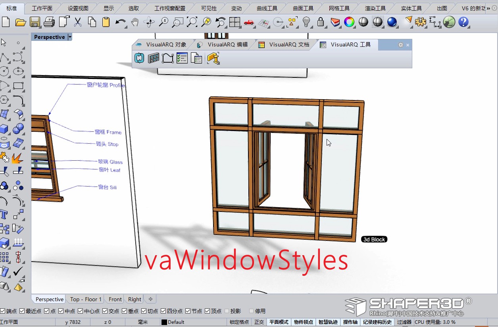The image size is (498, 327).
Task: Open Help with the question mark icon
Action: click(x=463, y=22)
